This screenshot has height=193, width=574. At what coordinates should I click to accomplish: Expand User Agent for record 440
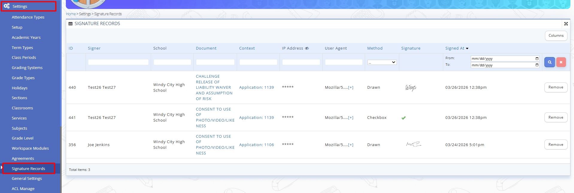(x=350, y=88)
